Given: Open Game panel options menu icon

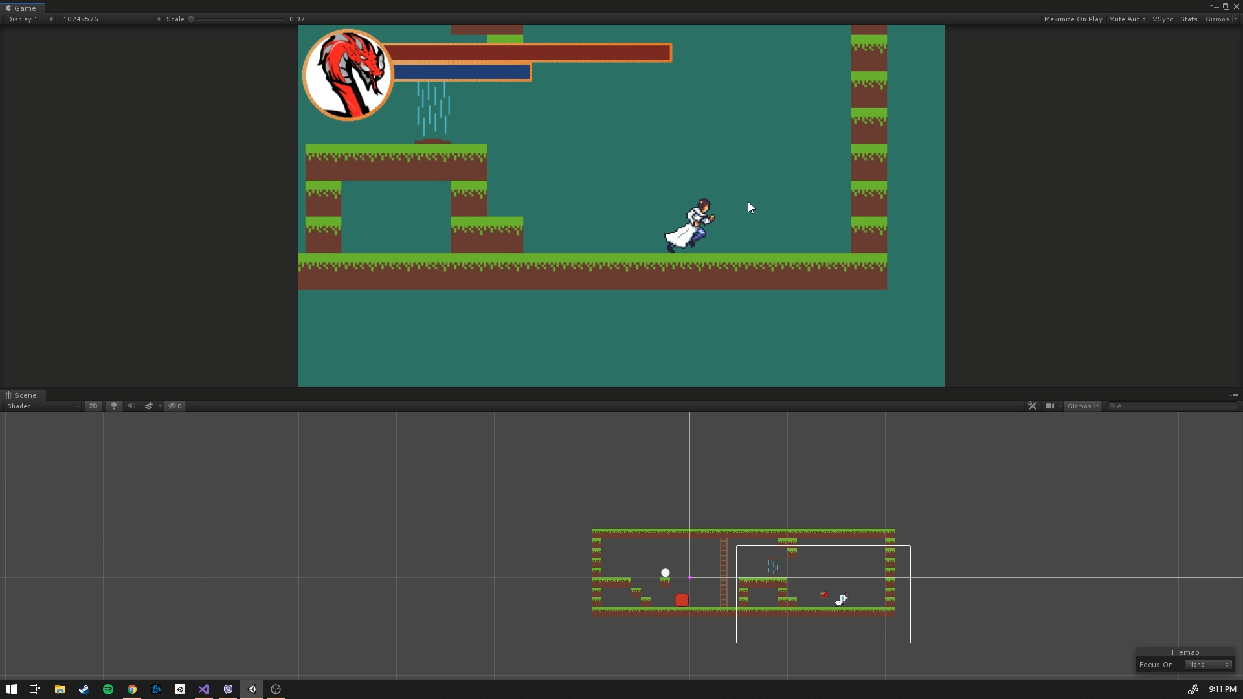Looking at the screenshot, I should click(1215, 6).
